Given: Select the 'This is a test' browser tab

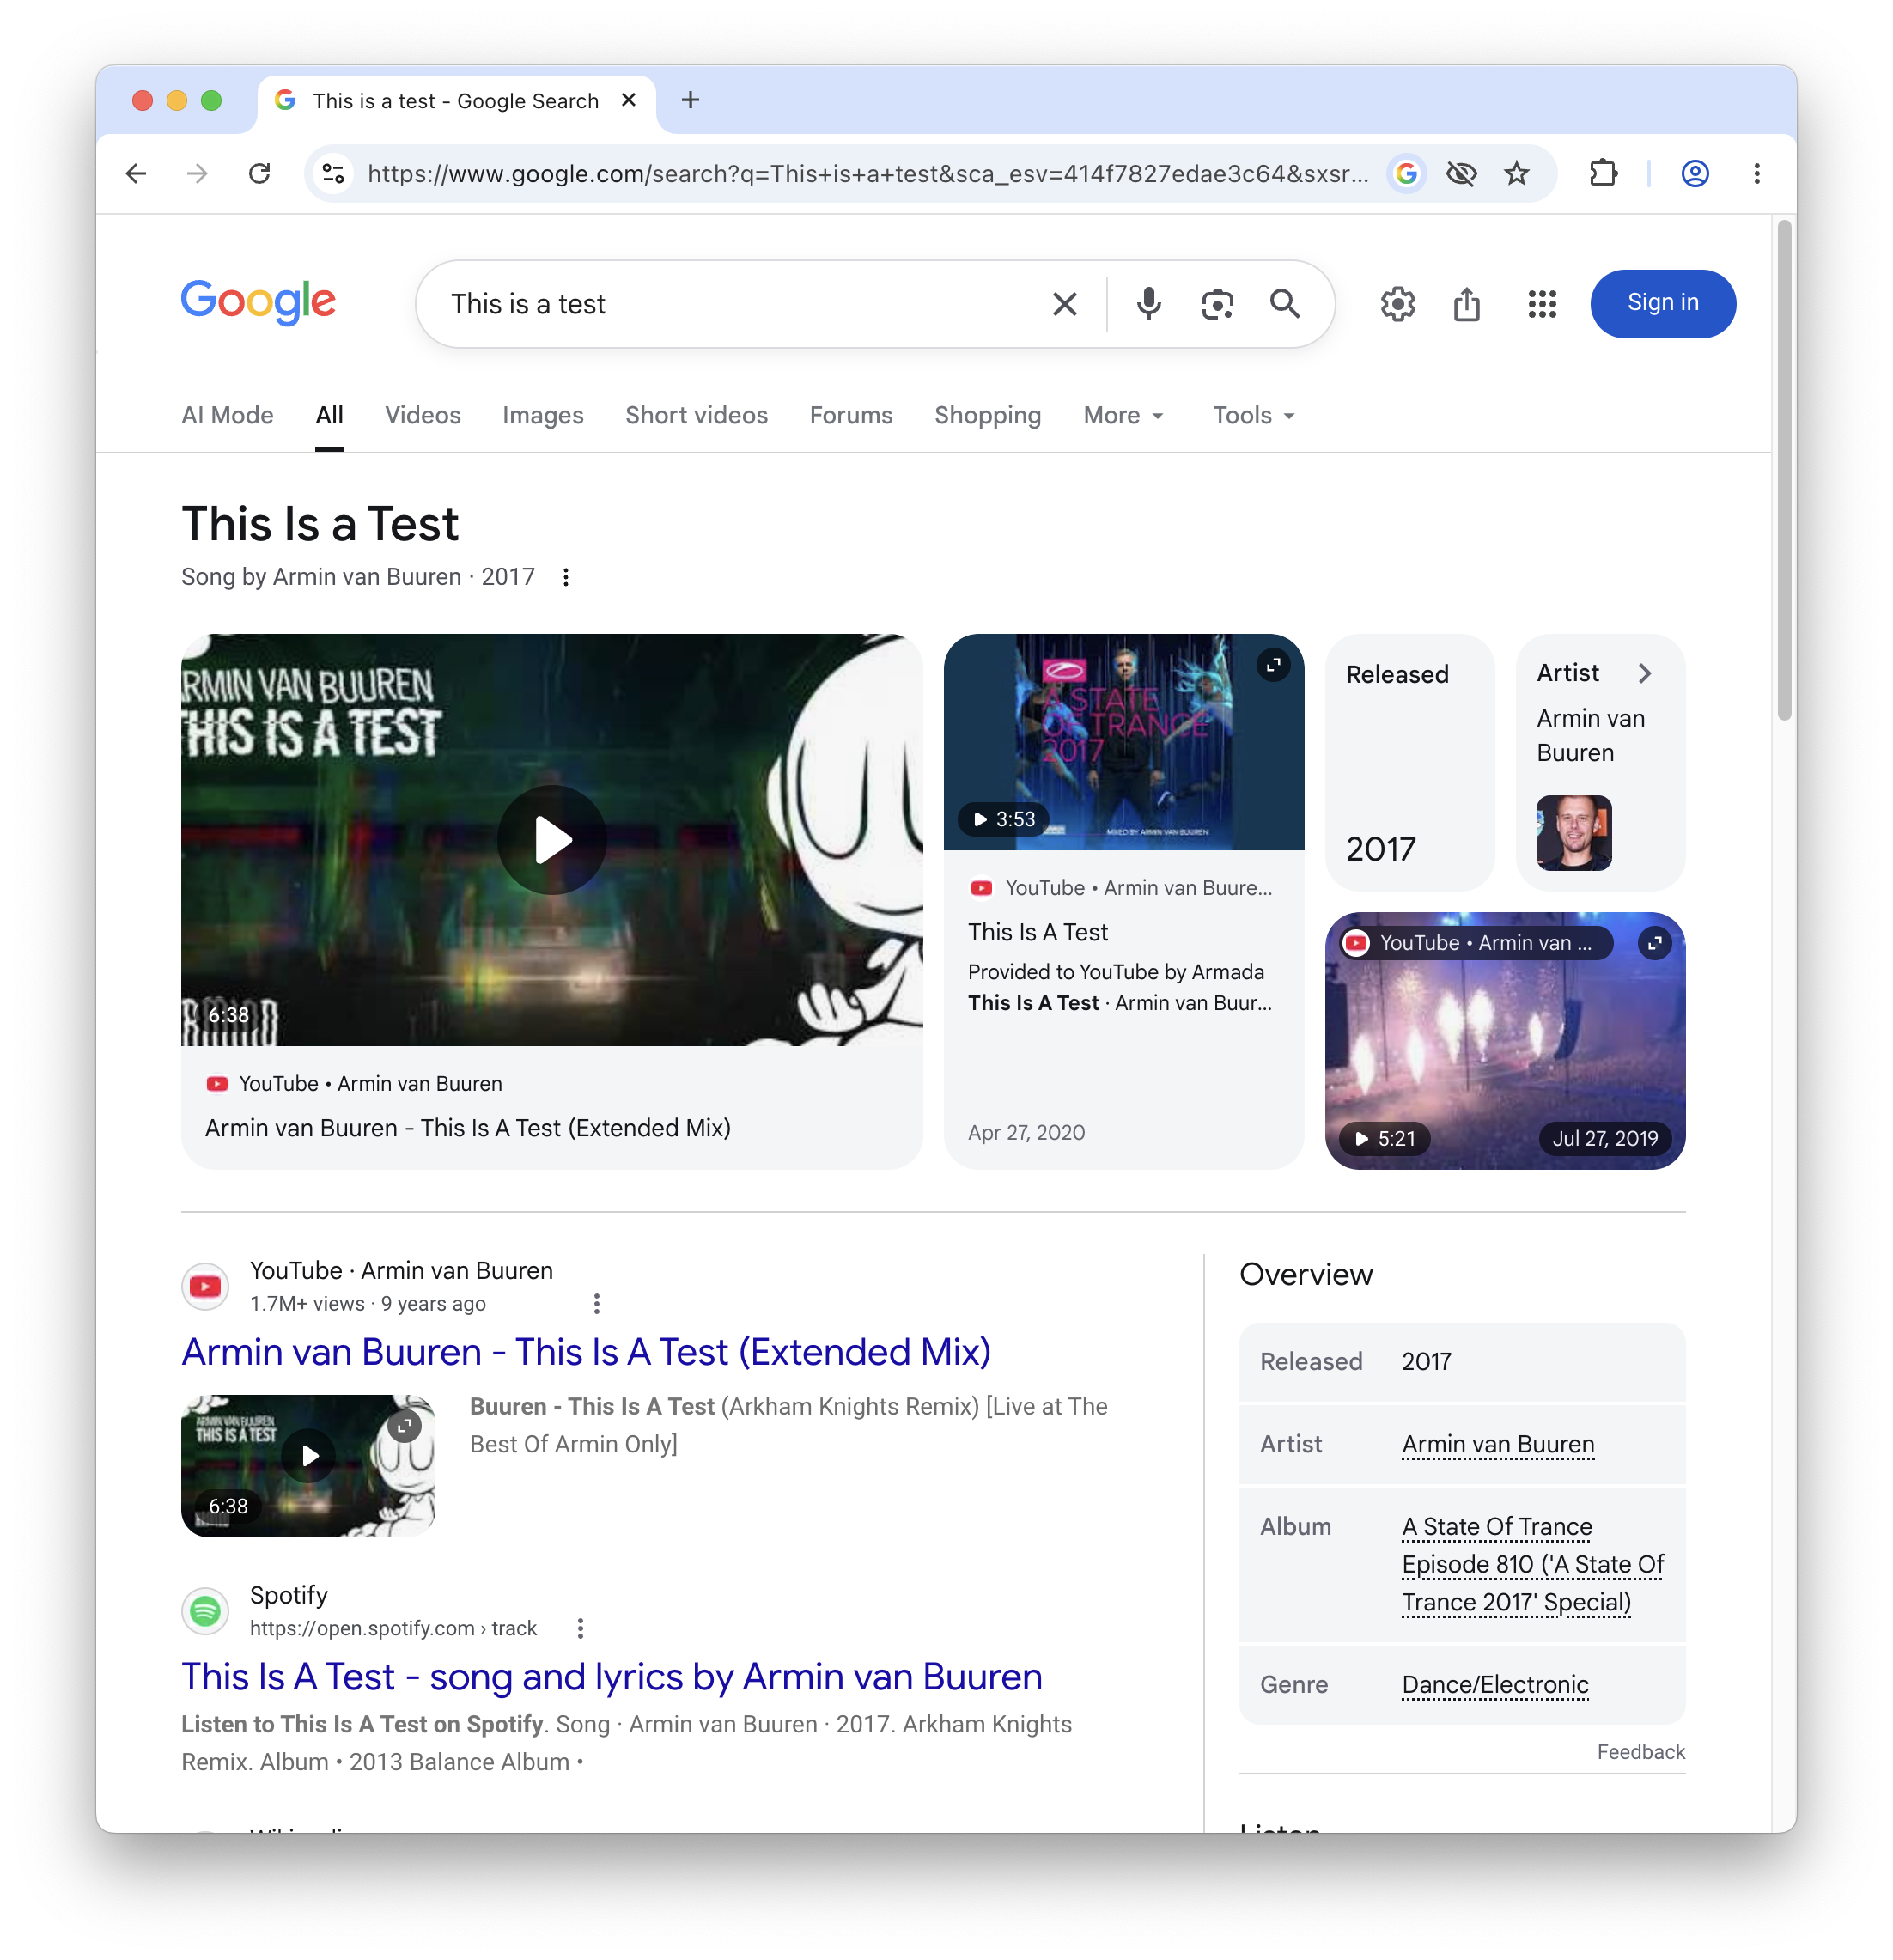Looking at the screenshot, I should 456,101.
